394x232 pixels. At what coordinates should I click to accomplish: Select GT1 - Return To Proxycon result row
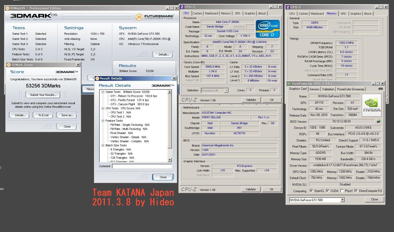click(x=134, y=96)
